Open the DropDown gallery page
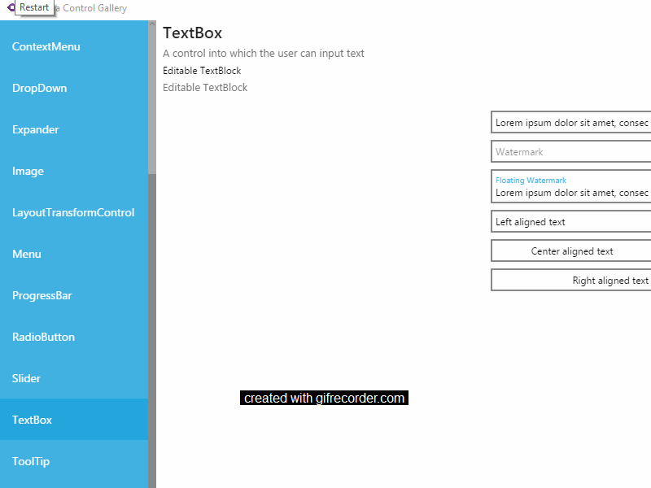This screenshot has height=488, width=651. point(39,88)
